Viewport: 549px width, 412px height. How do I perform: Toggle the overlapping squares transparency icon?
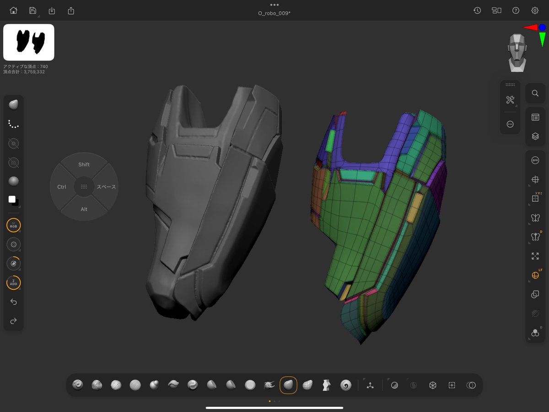(535, 294)
